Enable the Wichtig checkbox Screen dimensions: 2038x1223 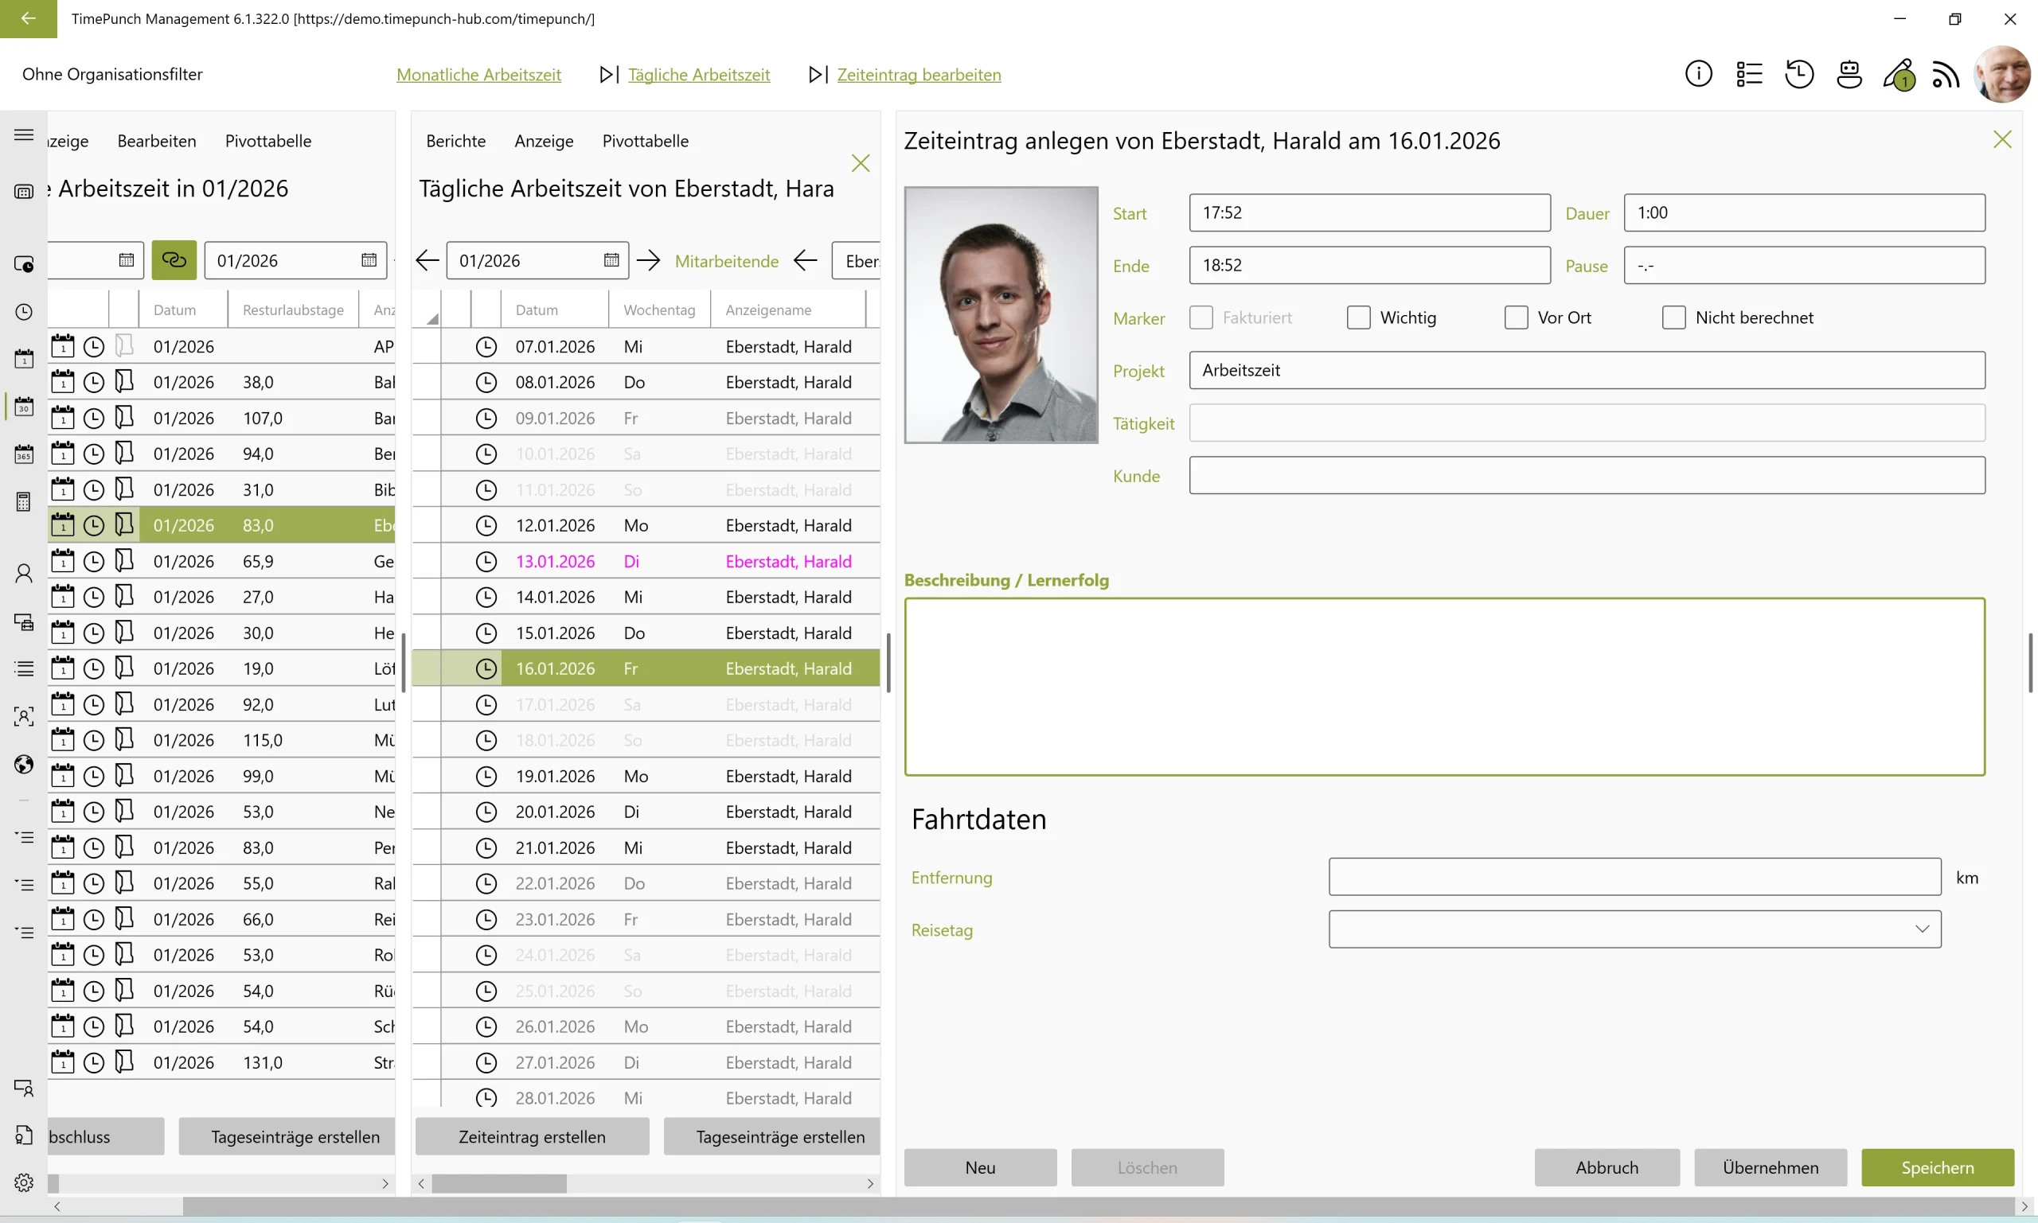pyautogui.click(x=1358, y=318)
